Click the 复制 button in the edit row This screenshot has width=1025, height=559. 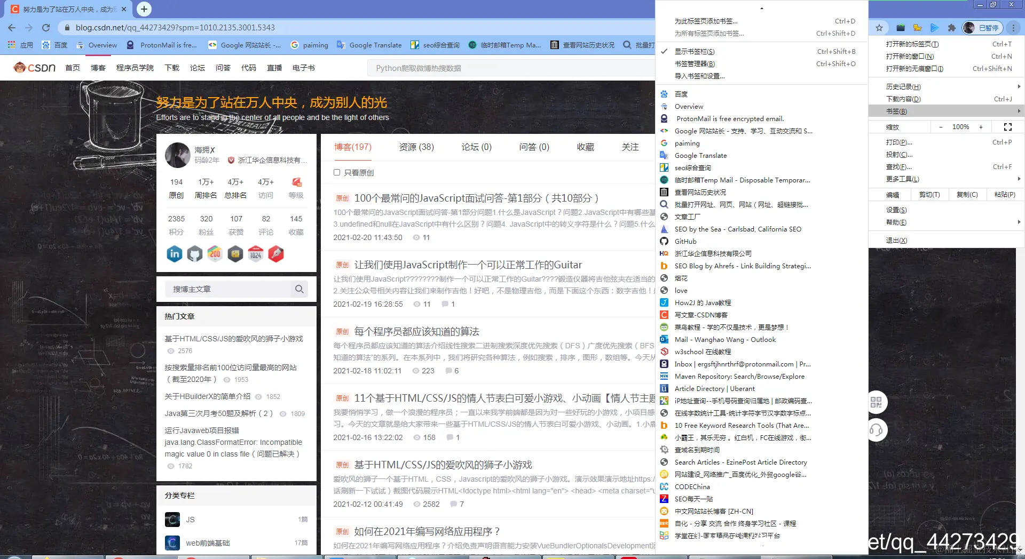click(967, 195)
